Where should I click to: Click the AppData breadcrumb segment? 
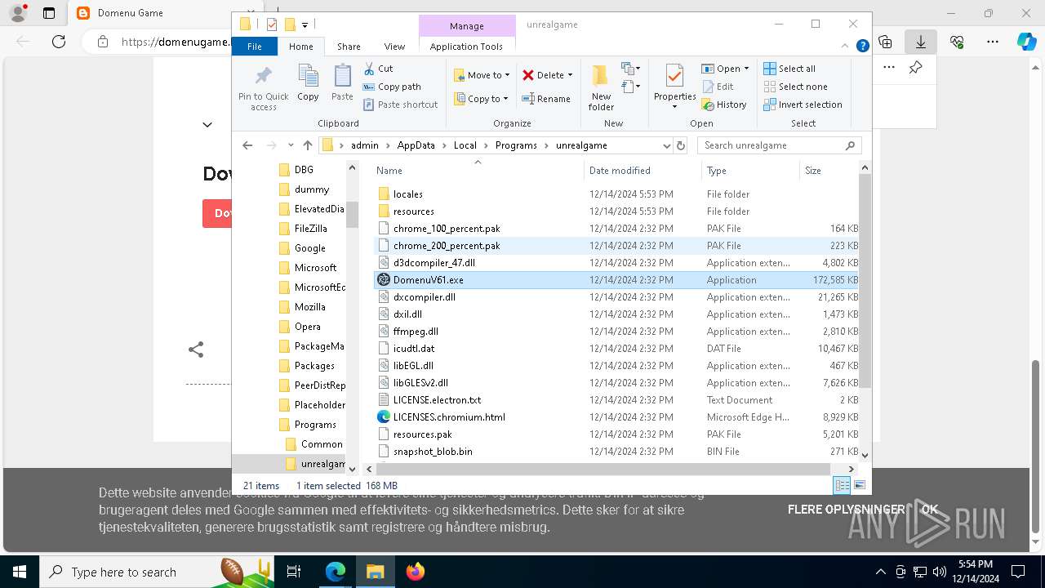click(x=416, y=145)
